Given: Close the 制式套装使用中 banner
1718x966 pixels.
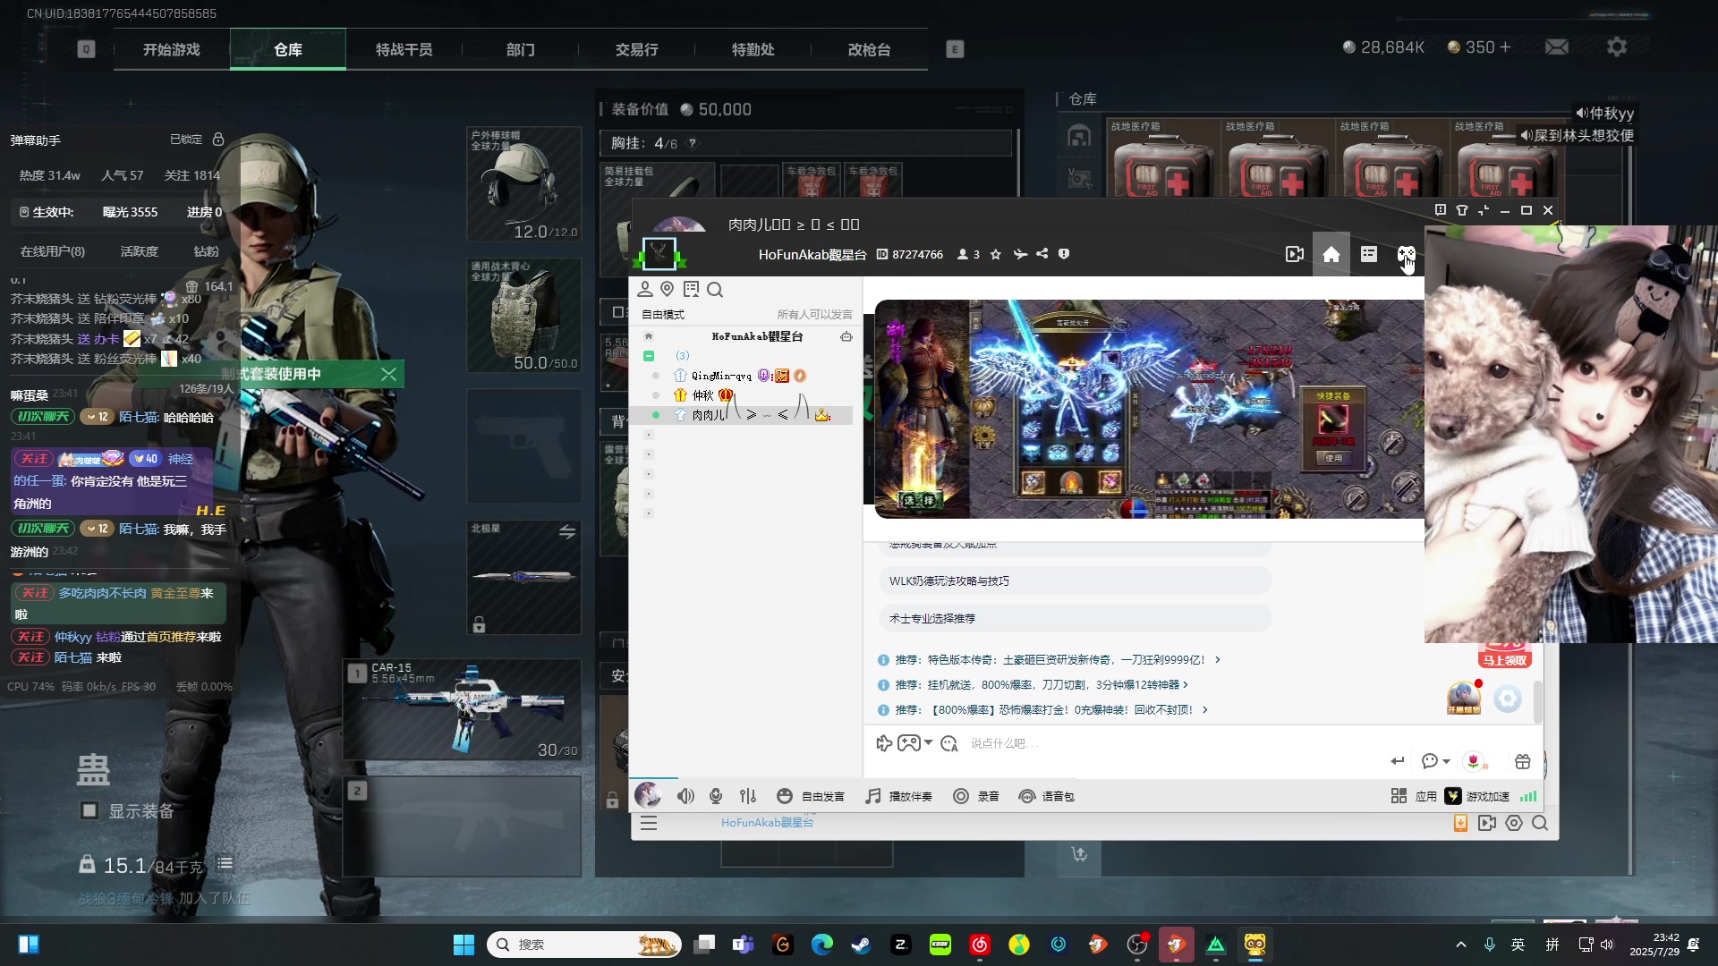Looking at the screenshot, I should point(388,374).
